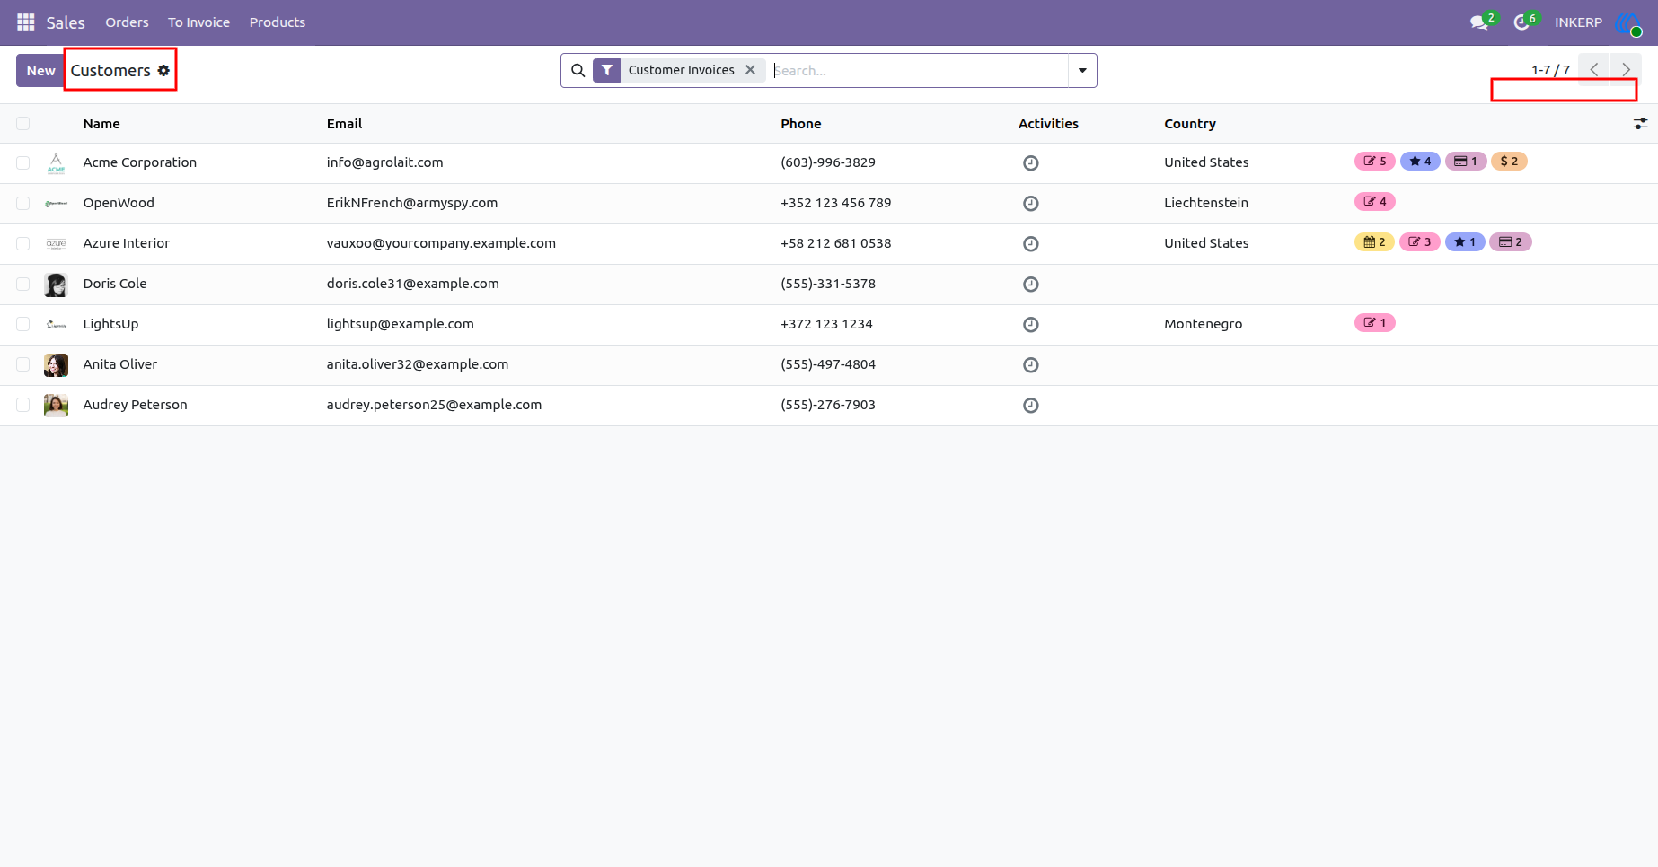This screenshot has width=1658, height=867.
Task: Open the conversations message icon
Action: pos(1479,22)
